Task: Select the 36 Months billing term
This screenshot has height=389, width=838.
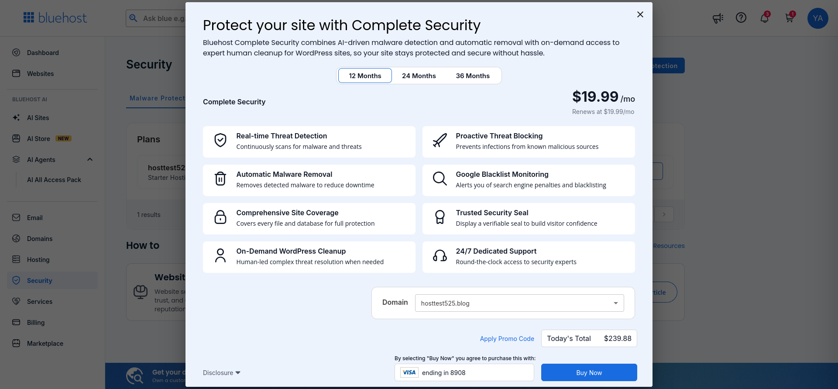Action: pos(473,76)
